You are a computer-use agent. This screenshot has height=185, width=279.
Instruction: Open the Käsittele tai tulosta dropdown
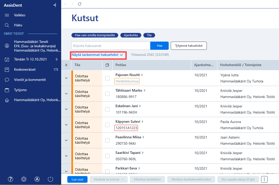(109, 179)
